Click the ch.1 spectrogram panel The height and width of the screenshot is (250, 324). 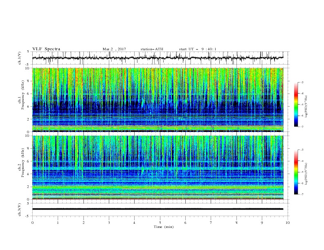point(158,100)
